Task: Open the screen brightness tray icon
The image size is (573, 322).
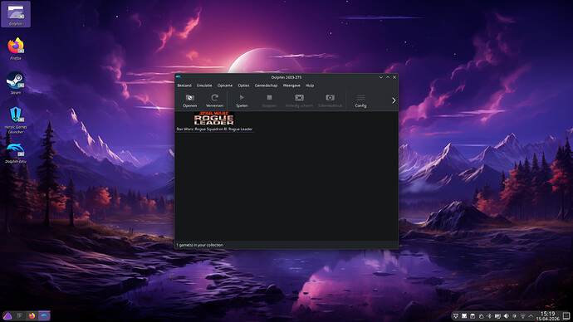Action: coord(515,316)
